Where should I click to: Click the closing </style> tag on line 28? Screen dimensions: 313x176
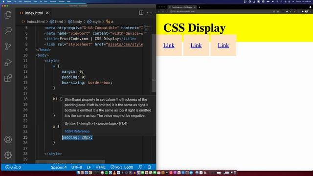(53, 154)
